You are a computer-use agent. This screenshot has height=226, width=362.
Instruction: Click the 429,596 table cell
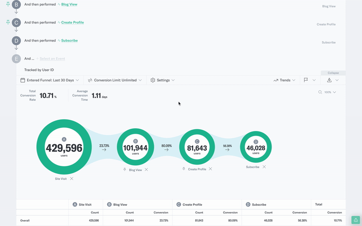point(94,221)
